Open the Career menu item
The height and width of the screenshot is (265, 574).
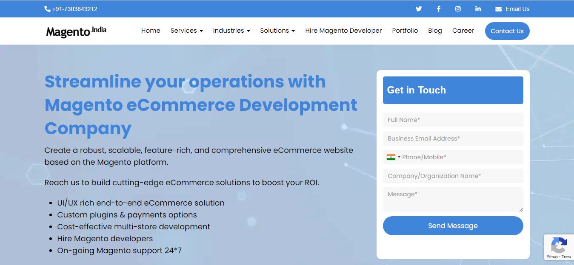pyautogui.click(x=463, y=31)
